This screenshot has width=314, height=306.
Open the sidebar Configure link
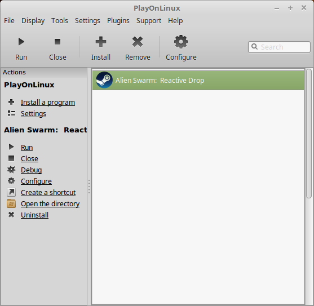[x=36, y=181]
